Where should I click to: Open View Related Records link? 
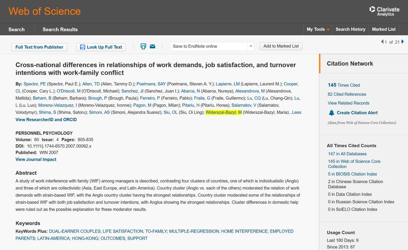348,103
